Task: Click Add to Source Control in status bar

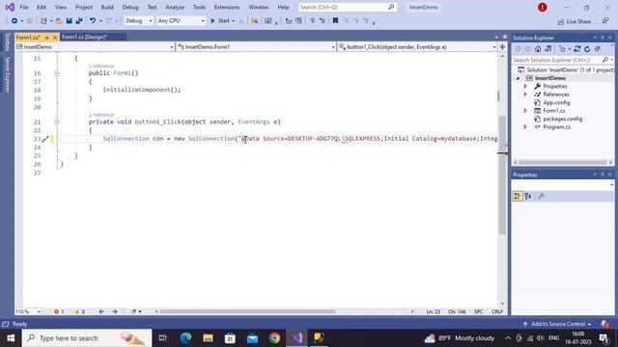Action: [557, 324]
